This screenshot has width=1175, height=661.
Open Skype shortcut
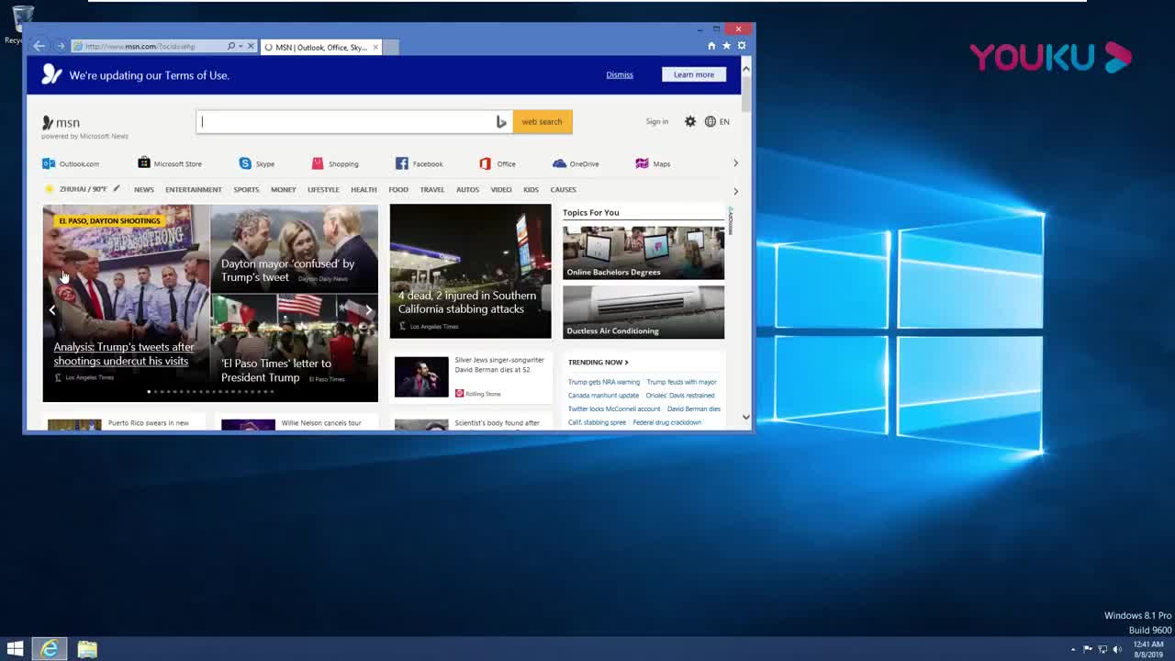click(x=257, y=163)
